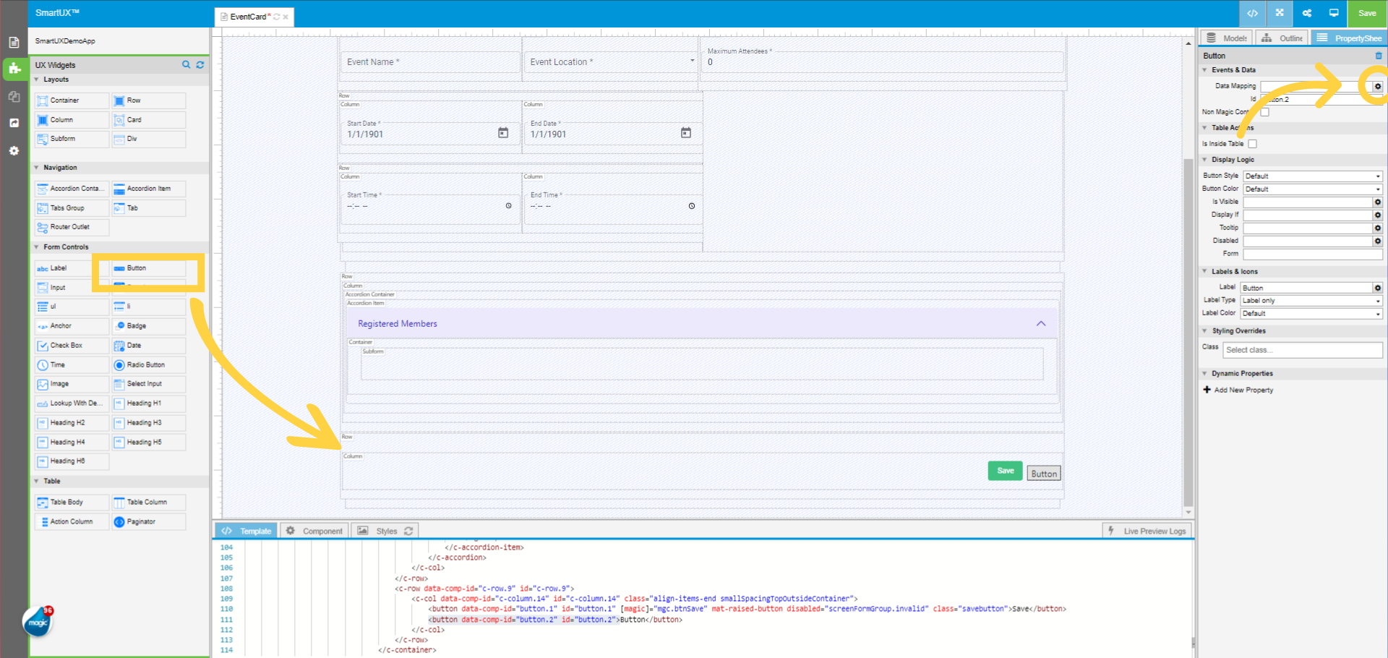Image resolution: width=1388 pixels, height=658 pixels.
Task: Select the Check Box widget
Action: coord(71,346)
